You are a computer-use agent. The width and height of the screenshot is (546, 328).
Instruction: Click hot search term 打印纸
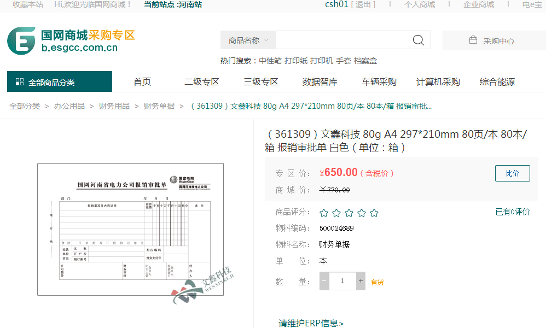tap(295, 61)
